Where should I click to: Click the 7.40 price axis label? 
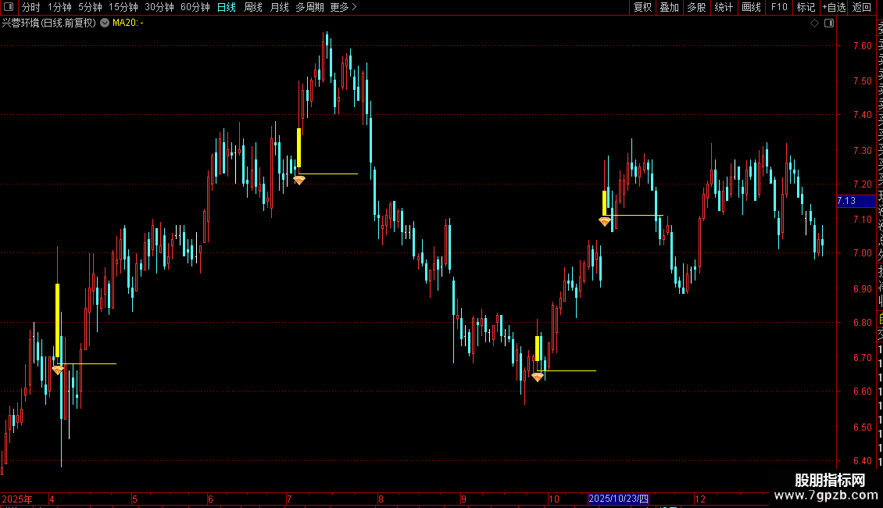click(862, 115)
